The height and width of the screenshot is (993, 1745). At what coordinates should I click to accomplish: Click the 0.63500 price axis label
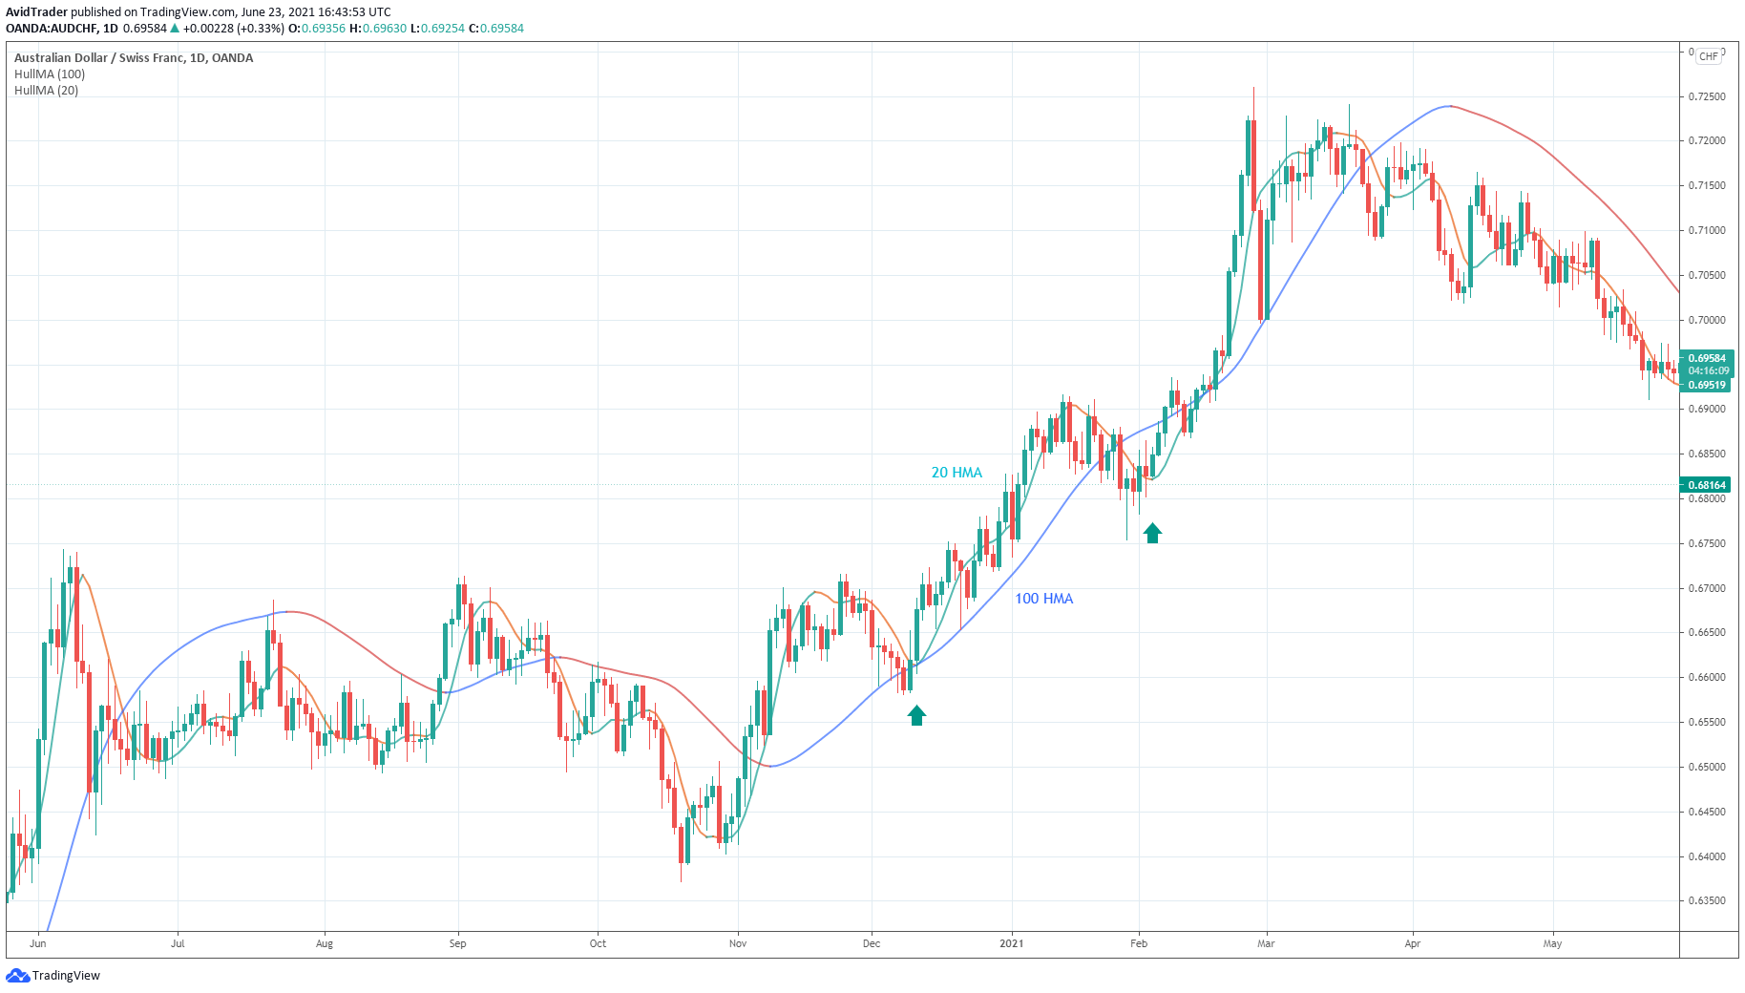[1707, 900]
